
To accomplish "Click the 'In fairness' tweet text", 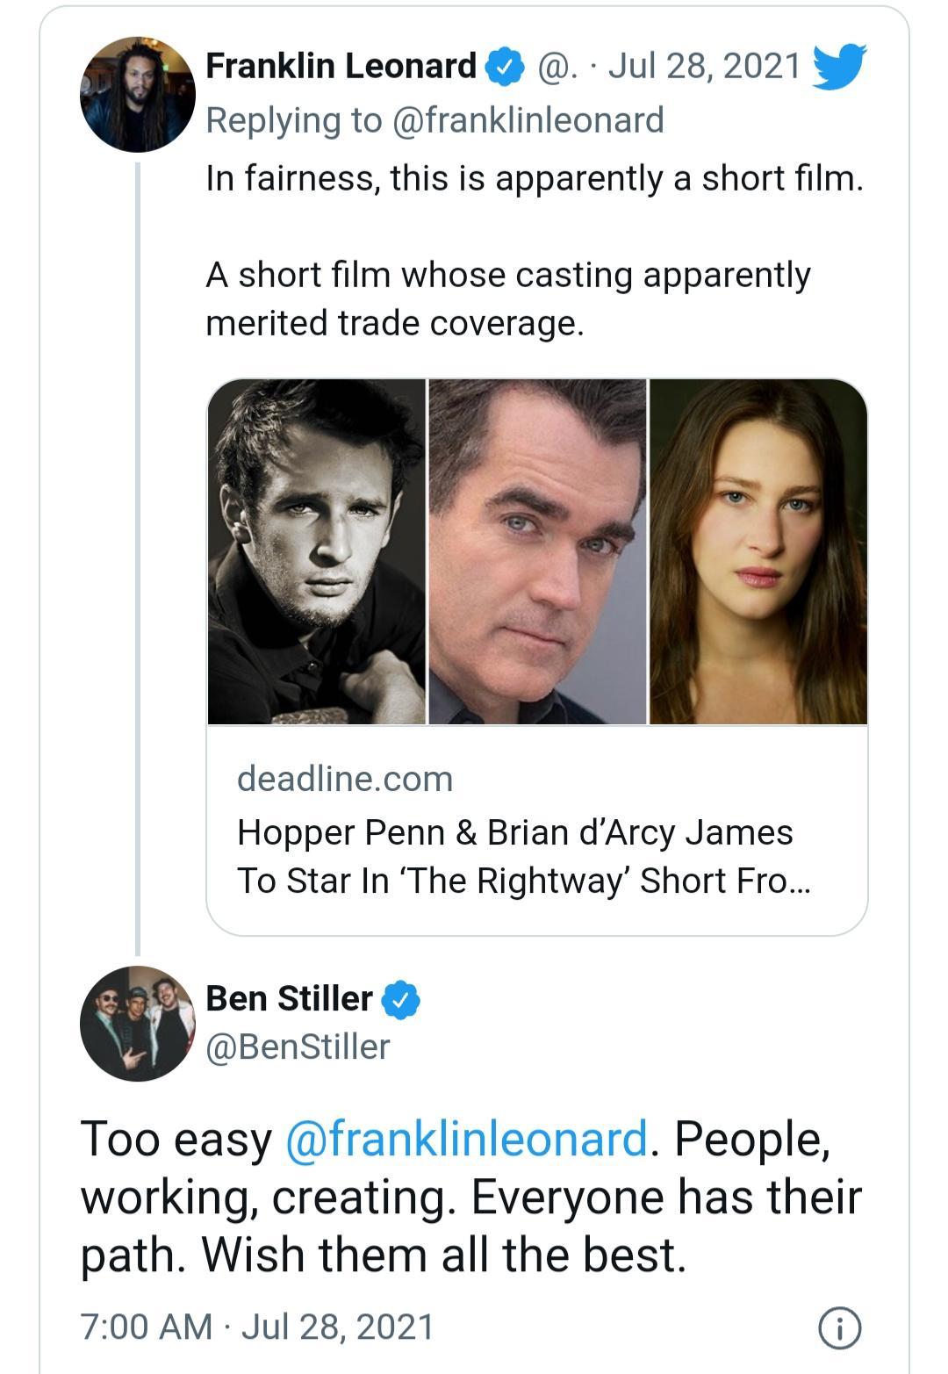I will 534,178.
